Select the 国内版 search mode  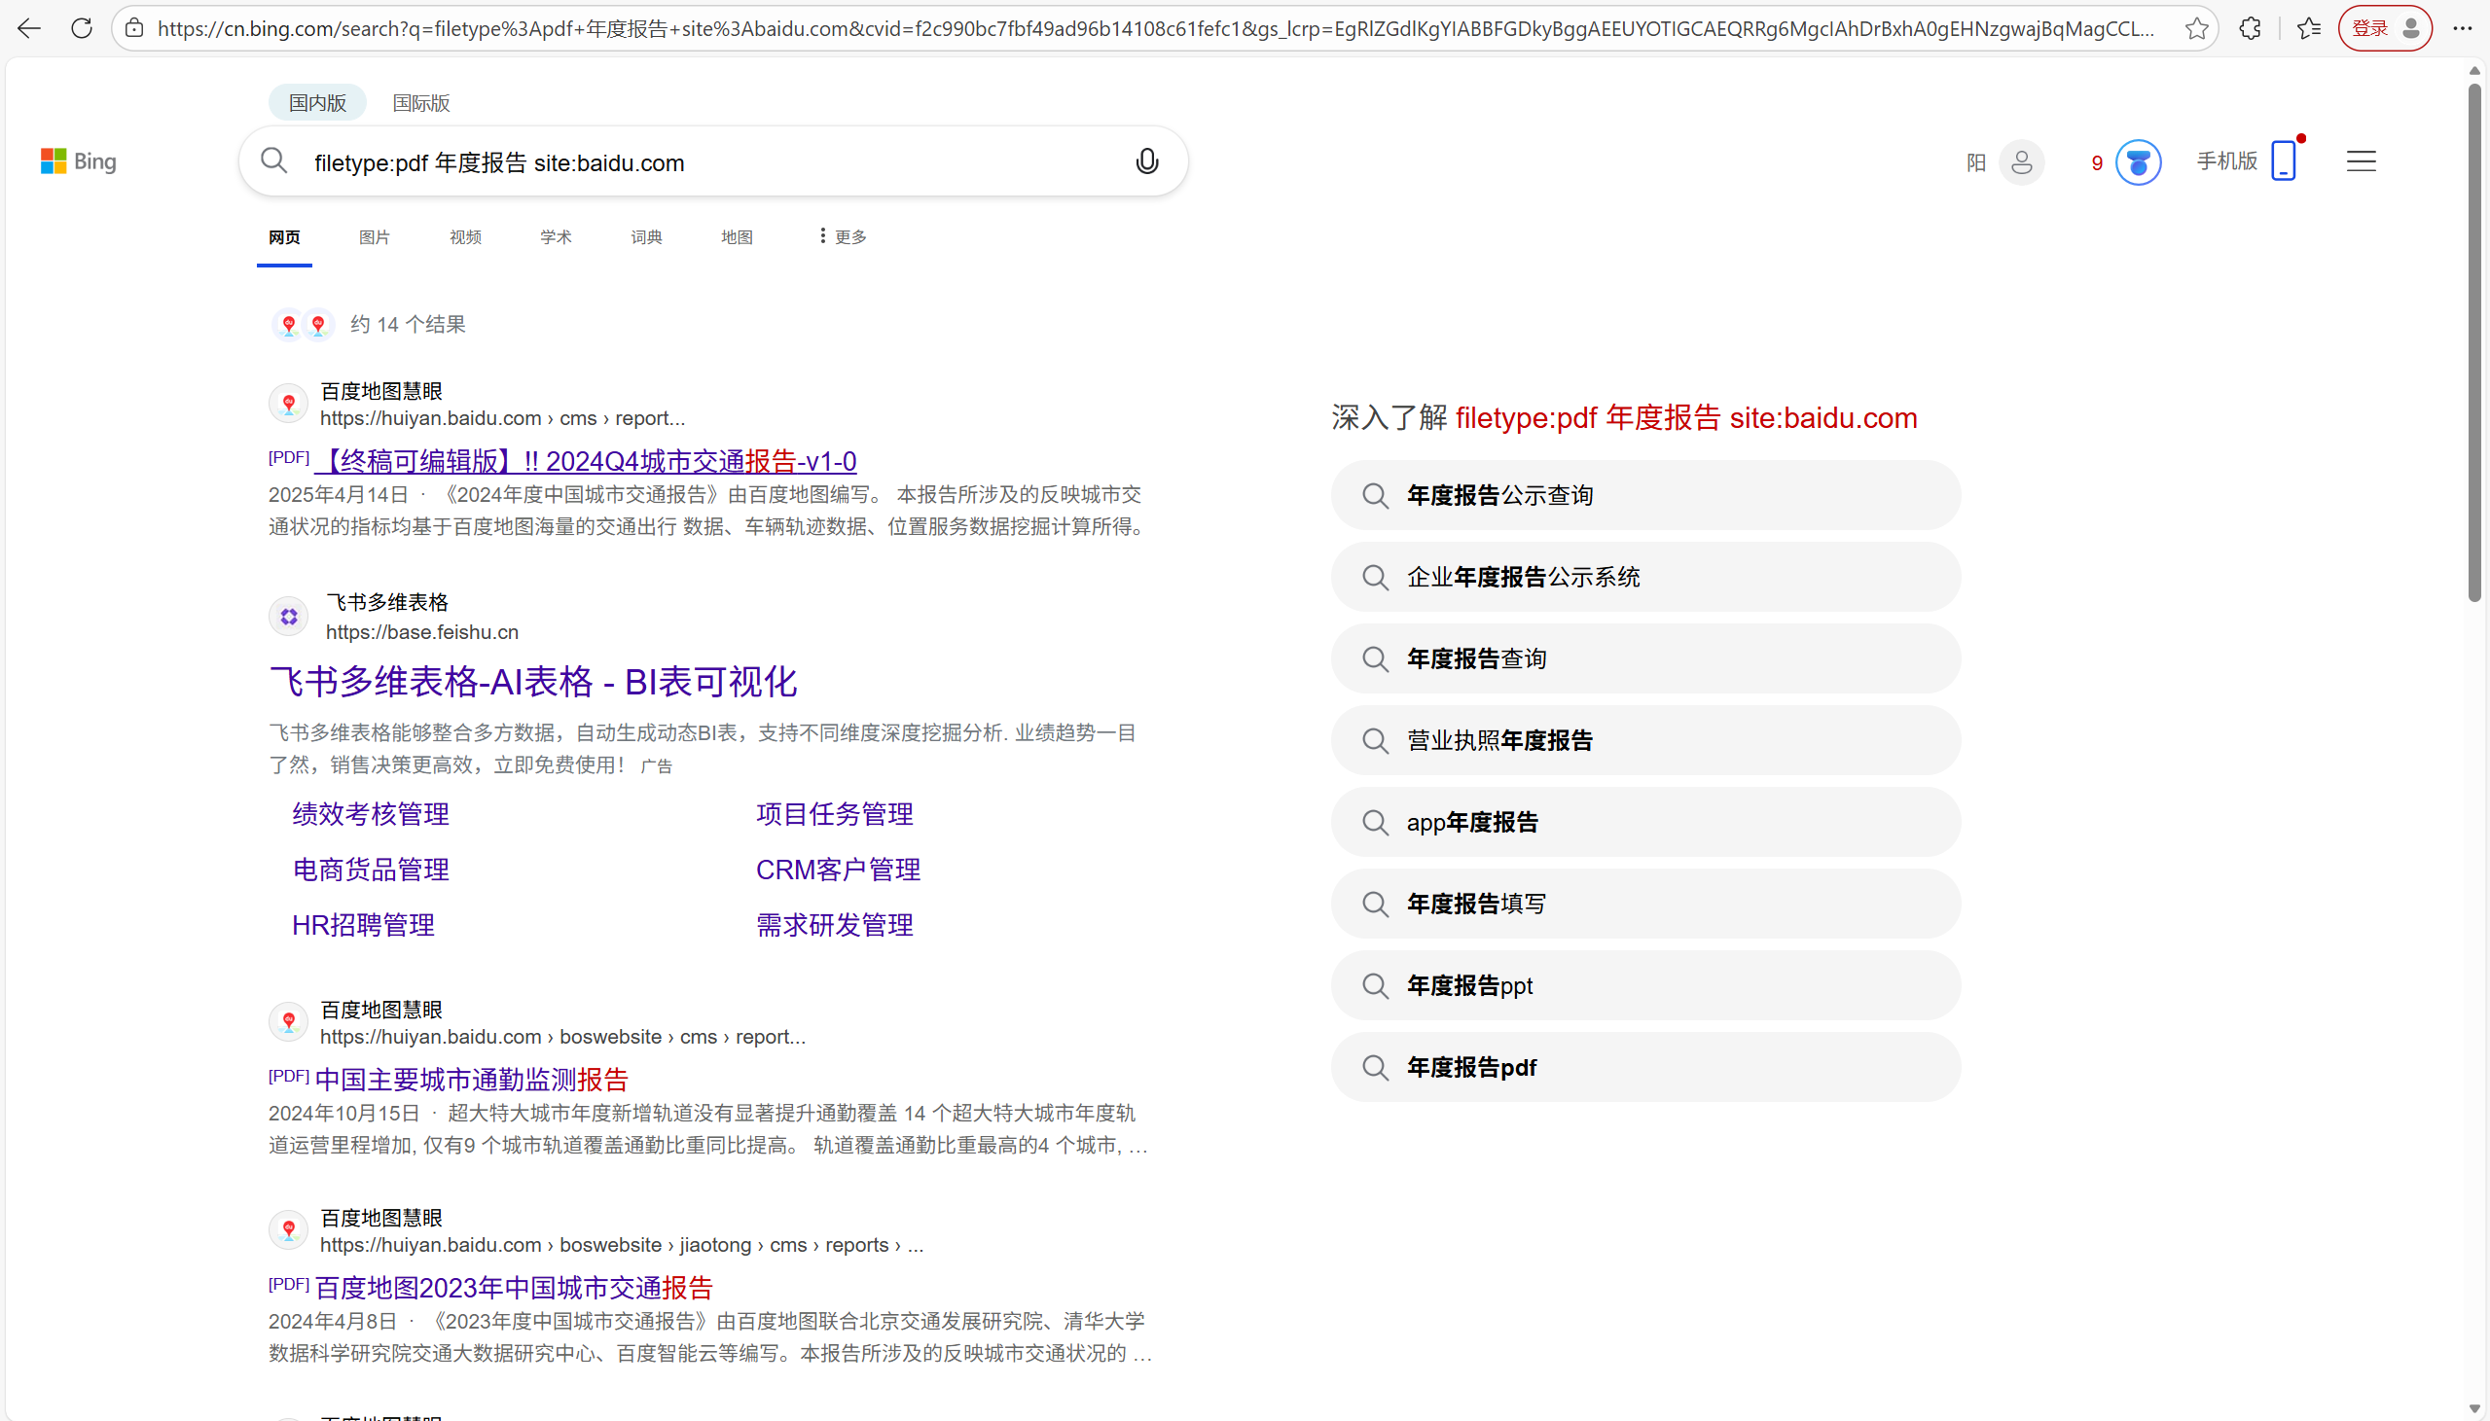point(317,103)
